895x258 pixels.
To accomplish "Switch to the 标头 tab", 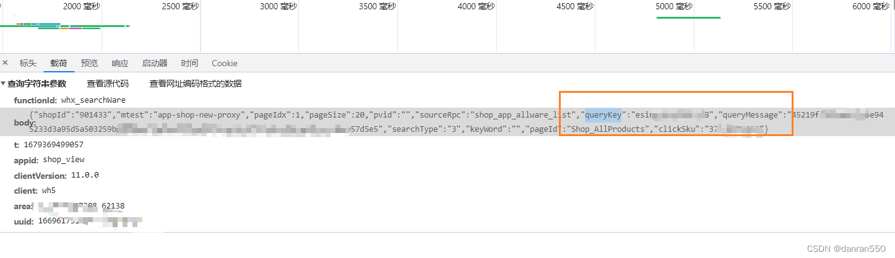I will [x=28, y=63].
